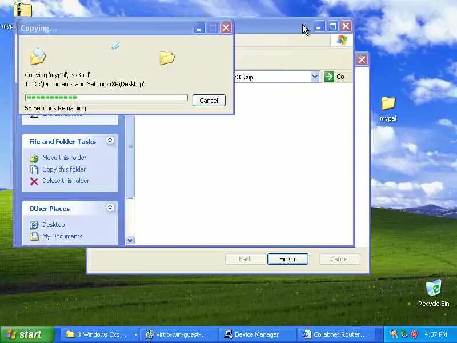Click the taskbar clock showing 4:07 PM

pos(436,334)
